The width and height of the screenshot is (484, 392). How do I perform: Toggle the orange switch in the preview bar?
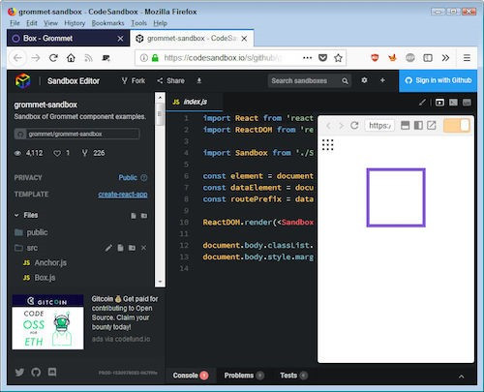click(x=457, y=126)
